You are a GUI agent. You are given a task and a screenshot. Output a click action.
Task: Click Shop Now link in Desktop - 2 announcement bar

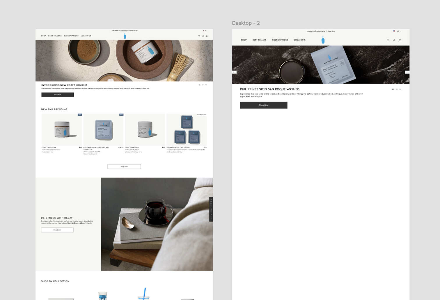tap(331, 31)
